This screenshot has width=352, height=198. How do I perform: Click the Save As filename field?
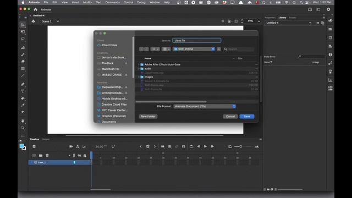click(197, 40)
